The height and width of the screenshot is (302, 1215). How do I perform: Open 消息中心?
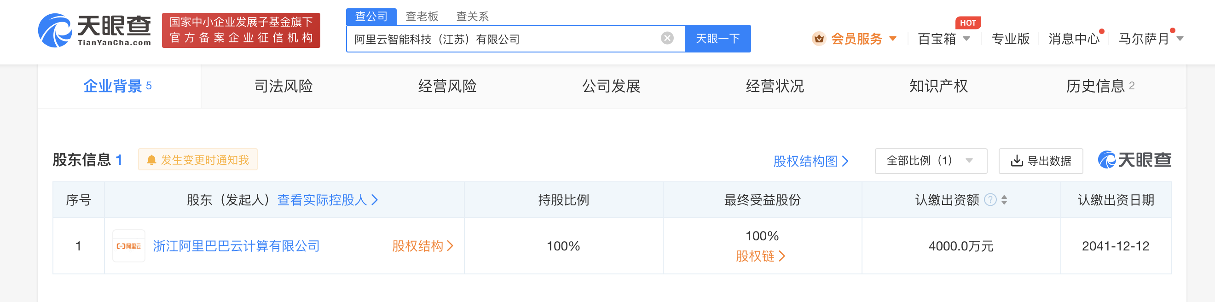coord(1074,39)
